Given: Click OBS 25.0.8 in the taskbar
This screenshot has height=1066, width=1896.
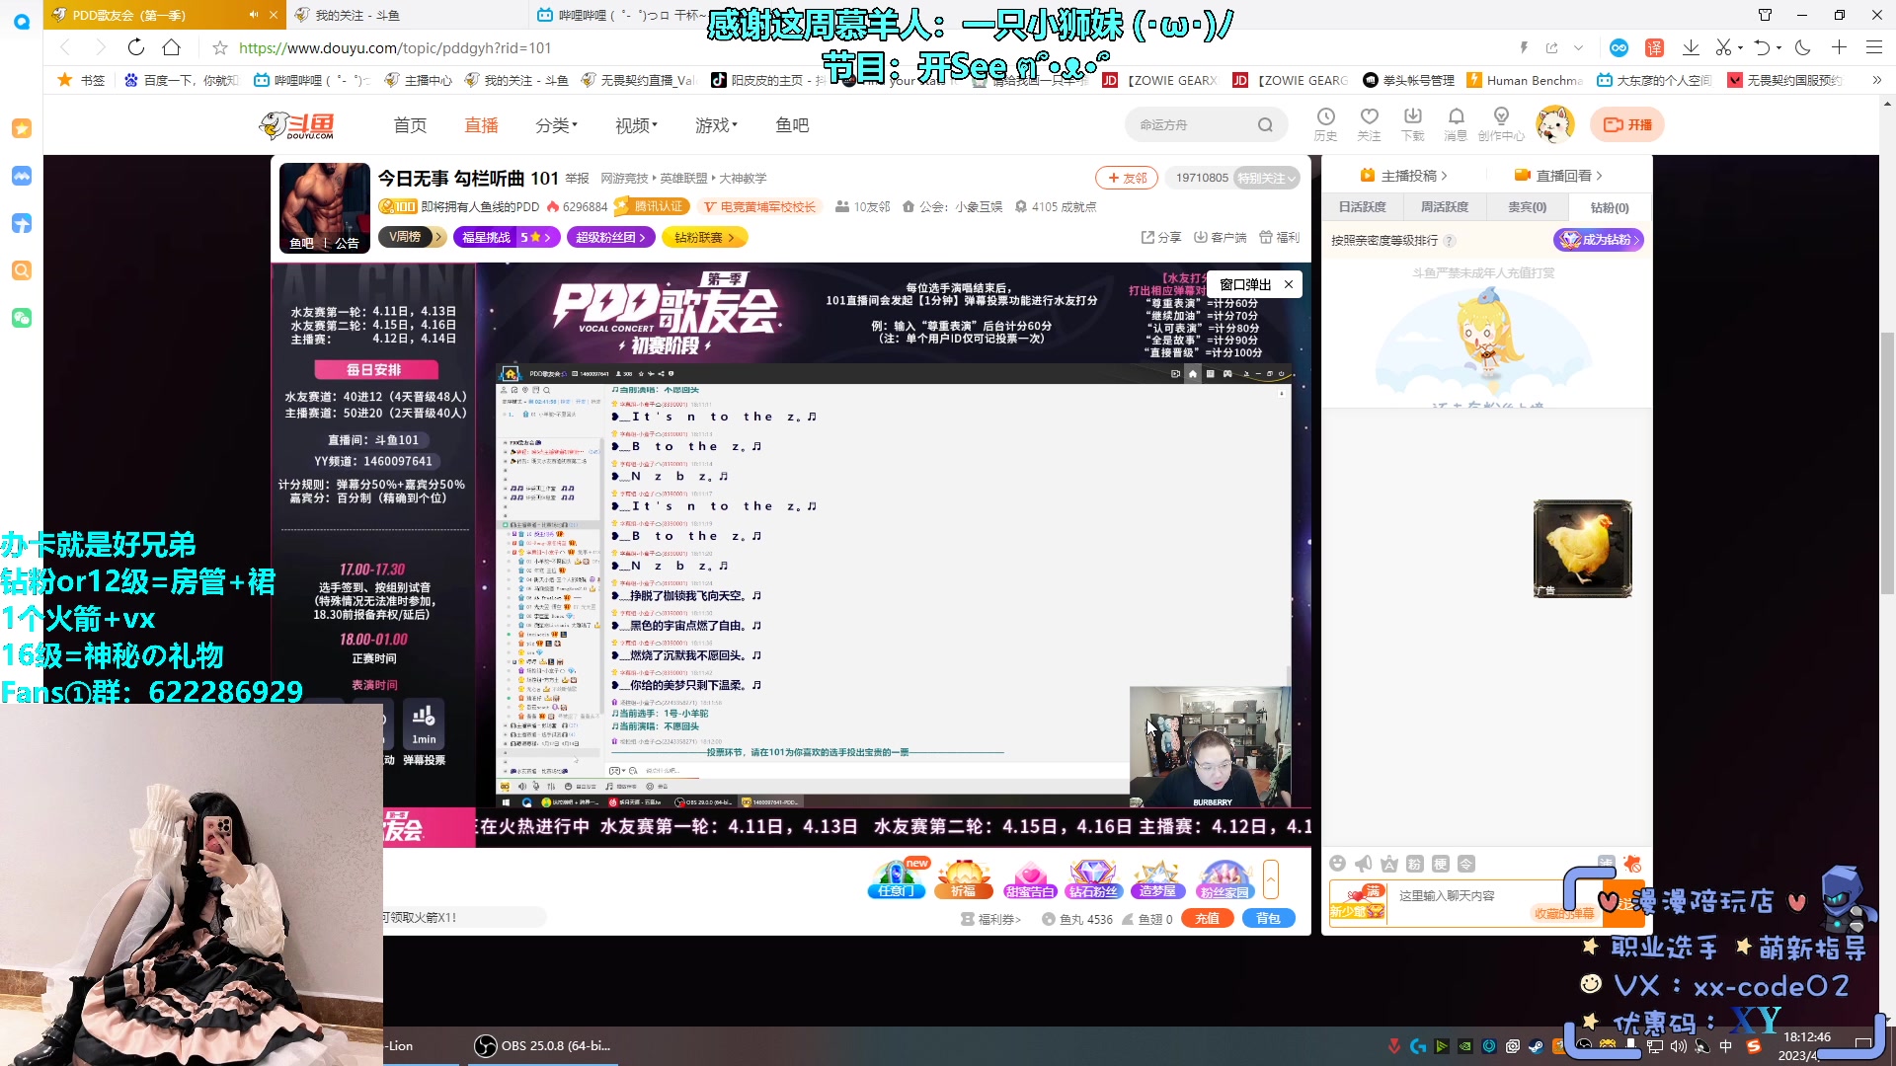Looking at the screenshot, I should 542,1045.
